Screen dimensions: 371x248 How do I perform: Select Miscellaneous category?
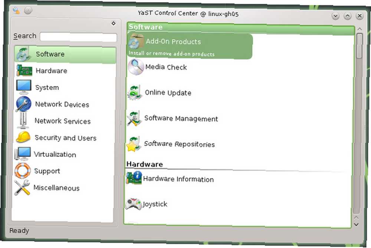coord(56,188)
